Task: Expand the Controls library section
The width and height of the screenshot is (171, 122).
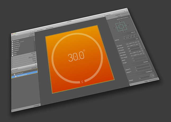Action: tap(24, 55)
